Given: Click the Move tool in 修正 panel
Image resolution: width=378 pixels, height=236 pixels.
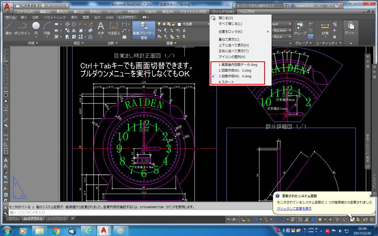Looking at the screenshot, I should pos(68,24).
